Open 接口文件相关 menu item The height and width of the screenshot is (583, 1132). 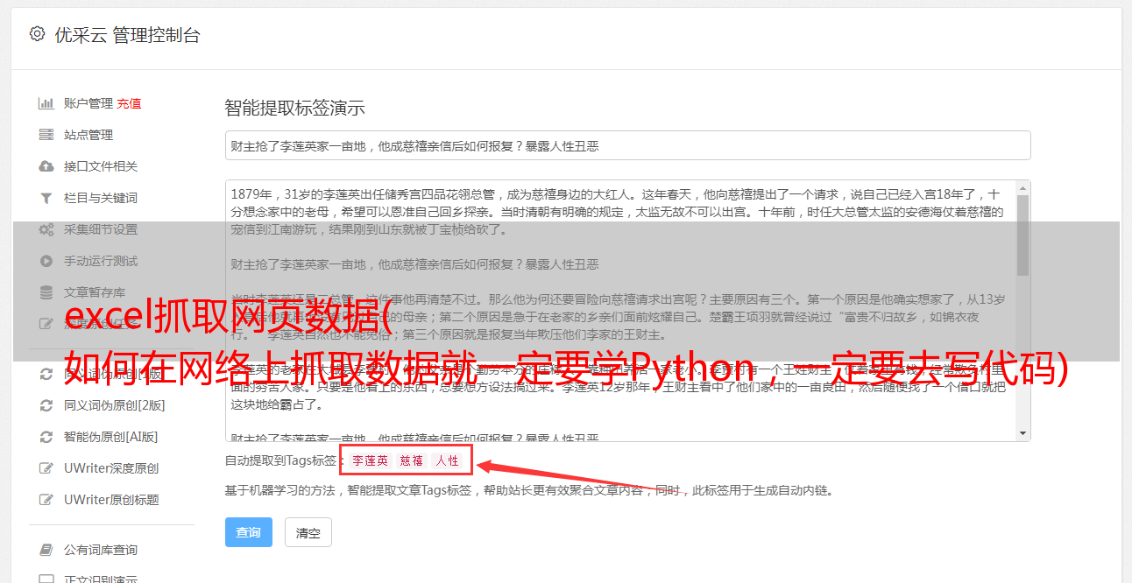tap(101, 166)
